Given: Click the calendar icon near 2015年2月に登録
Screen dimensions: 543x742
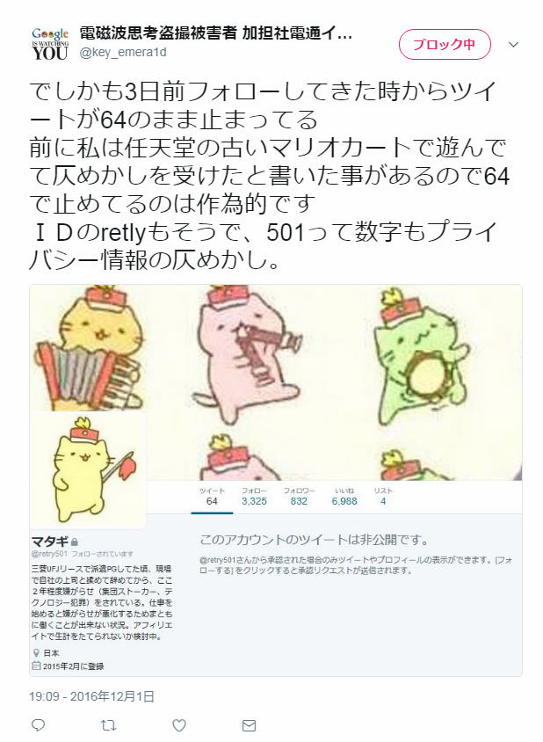Looking at the screenshot, I should 36,666.
